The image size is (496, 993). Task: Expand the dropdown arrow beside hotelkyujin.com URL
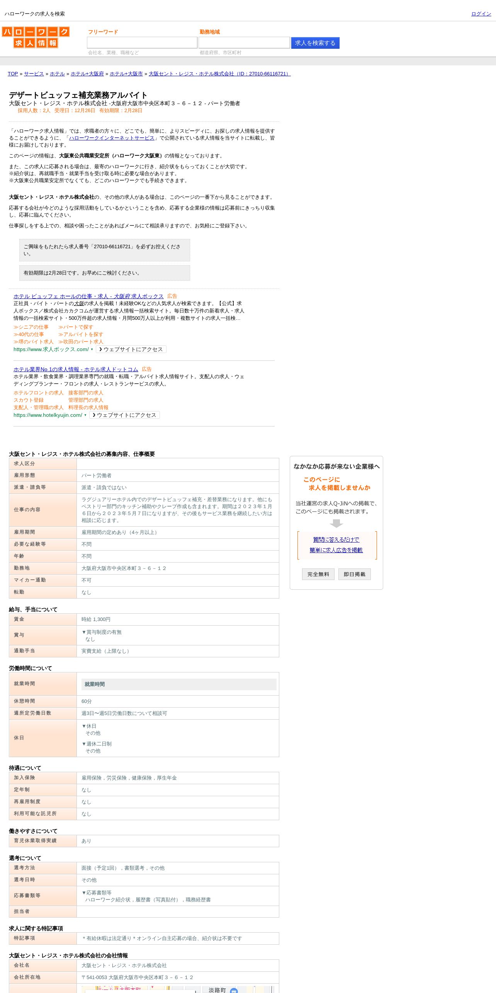[85, 415]
